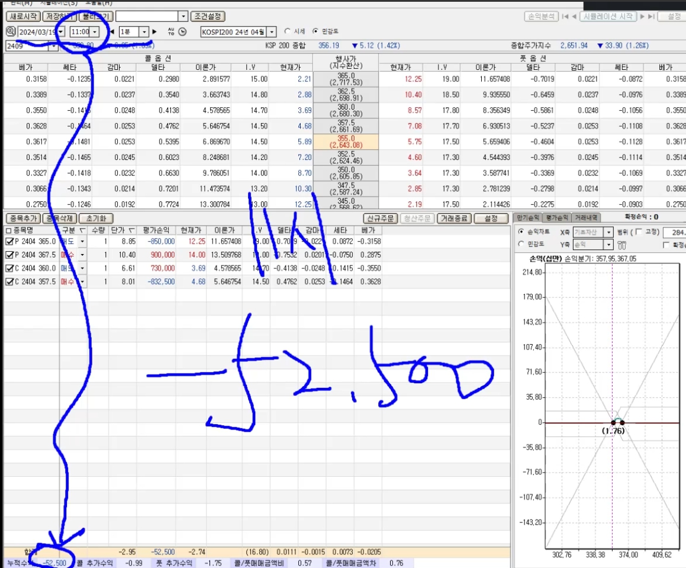The image size is (686, 568).
Task: Expand the 1분 interval dropdown
Action: (144, 31)
